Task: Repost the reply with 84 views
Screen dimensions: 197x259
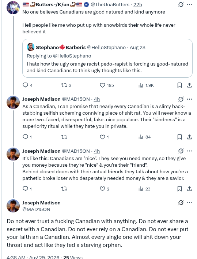Action: coord(64,137)
